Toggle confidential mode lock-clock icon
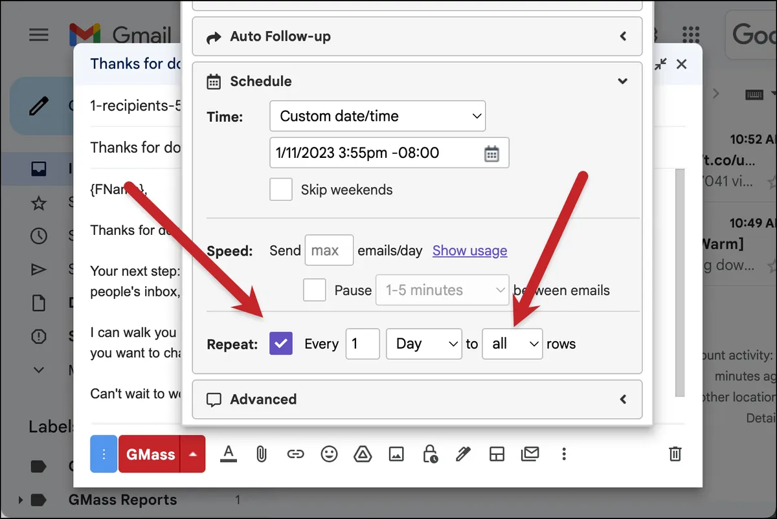 pos(430,454)
